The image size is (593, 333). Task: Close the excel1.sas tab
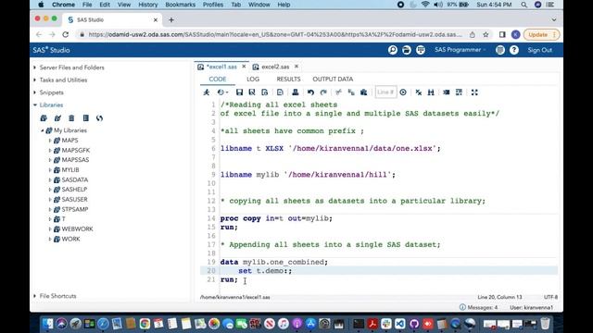(x=244, y=67)
